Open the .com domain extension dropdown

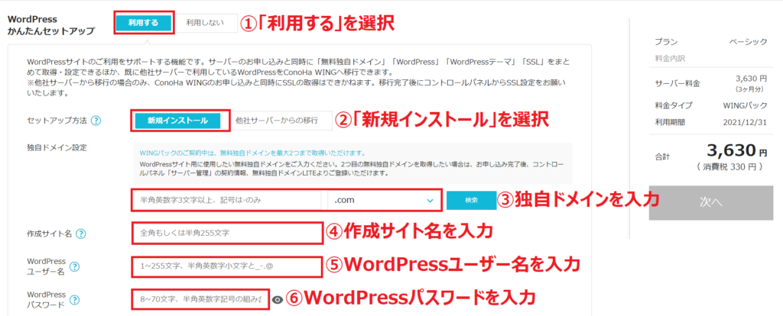384,201
